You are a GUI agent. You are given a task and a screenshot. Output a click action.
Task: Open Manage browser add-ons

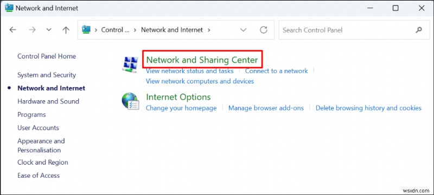point(266,108)
